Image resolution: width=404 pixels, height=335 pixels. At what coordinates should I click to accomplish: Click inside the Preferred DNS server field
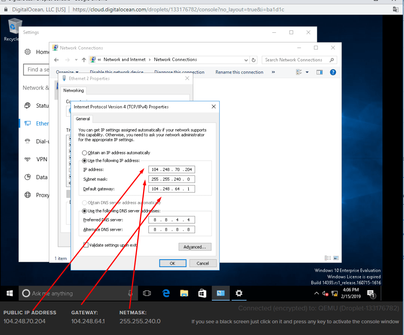point(172,219)
